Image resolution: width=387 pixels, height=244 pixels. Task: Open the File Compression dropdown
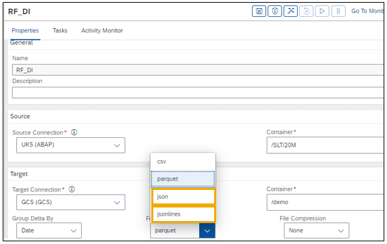316,230
